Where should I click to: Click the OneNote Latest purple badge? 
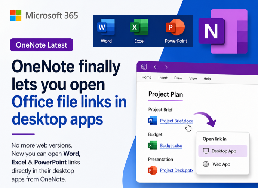pyautogui.click(x=42, y=45)
